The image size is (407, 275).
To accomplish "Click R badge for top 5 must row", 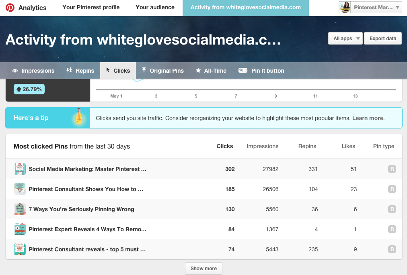I will (x=392, y=249).
